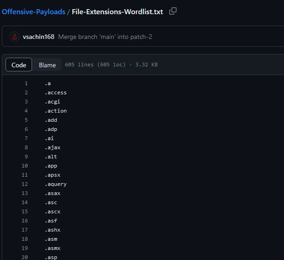Select line number 10
Image resolution: width=284 pixels, height=260 pixels.
[25, 166]
